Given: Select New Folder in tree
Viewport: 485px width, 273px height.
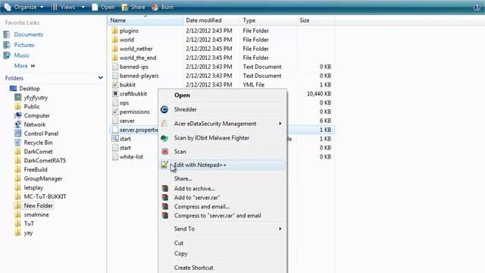Looking at the screenshot, I should [39, 206].
